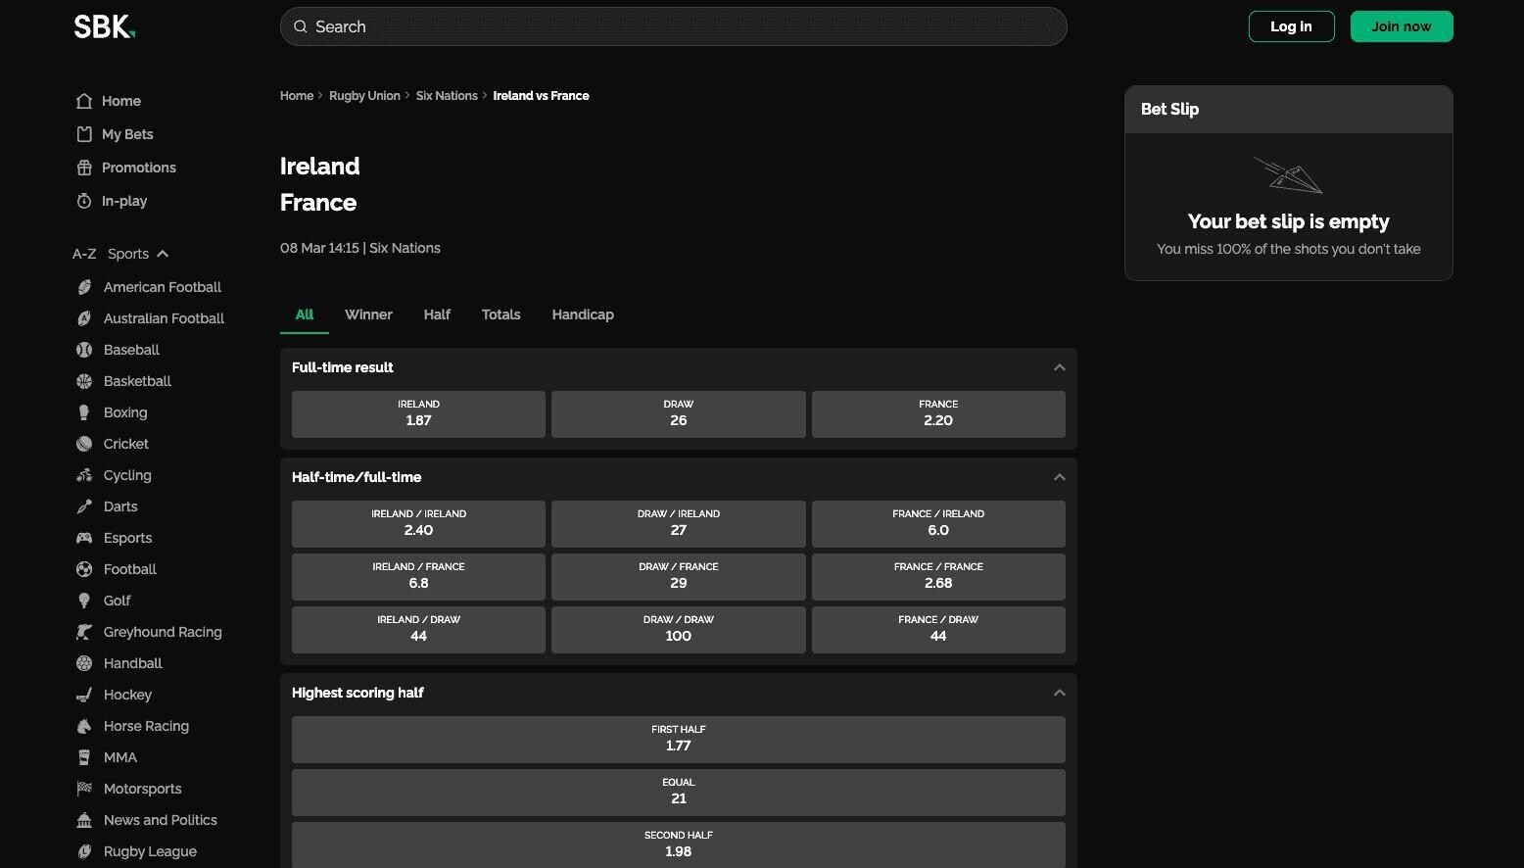Click the Promotions gift icon
Screen dimensions: 1524x868
tap(84, 168)
